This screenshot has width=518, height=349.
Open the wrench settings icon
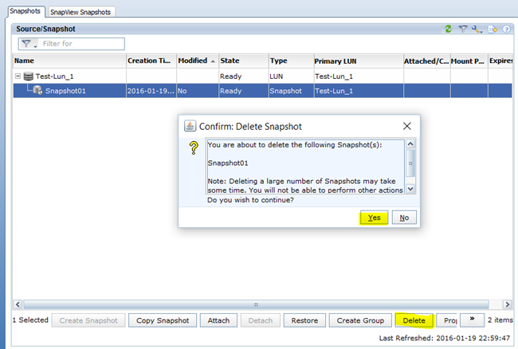tap(477, 29)
